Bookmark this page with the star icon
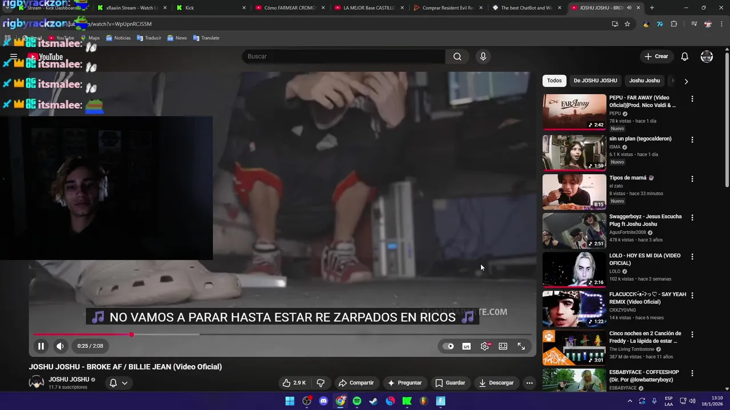Image resolution: width=730 pixels, height=410 pixels. click(627, 24)
